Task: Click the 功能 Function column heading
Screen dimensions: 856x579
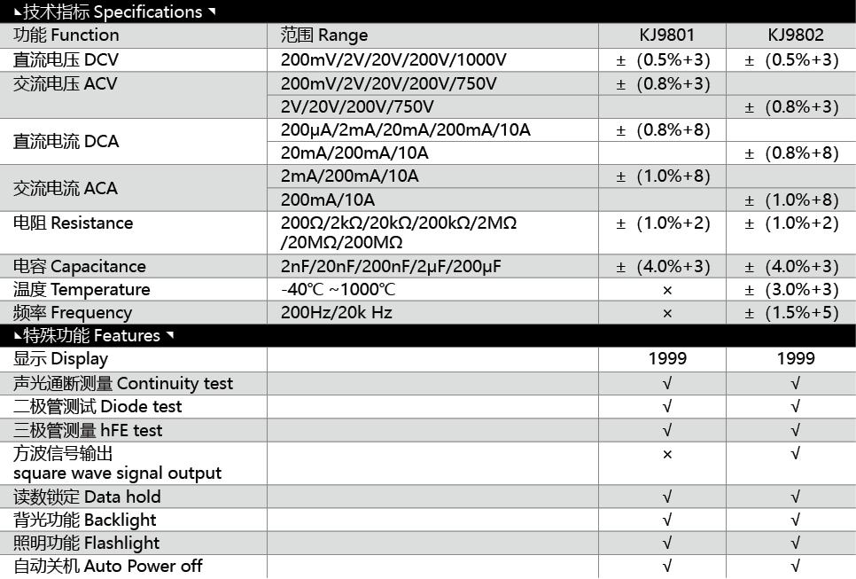Action: point(66,35)
